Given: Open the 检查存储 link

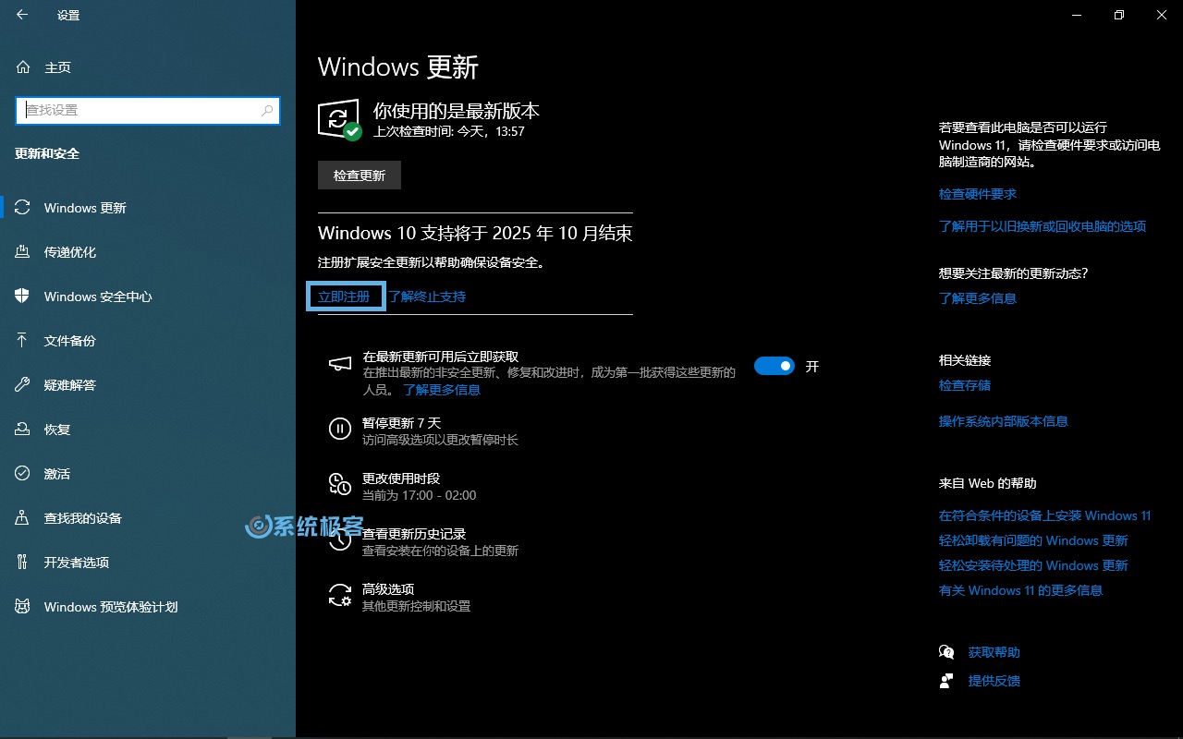Looking at the screenshot, I should coord(965,385).
